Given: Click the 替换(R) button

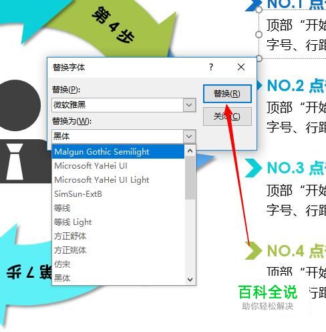Looking at the screenshot, I should tap(227, 94).
